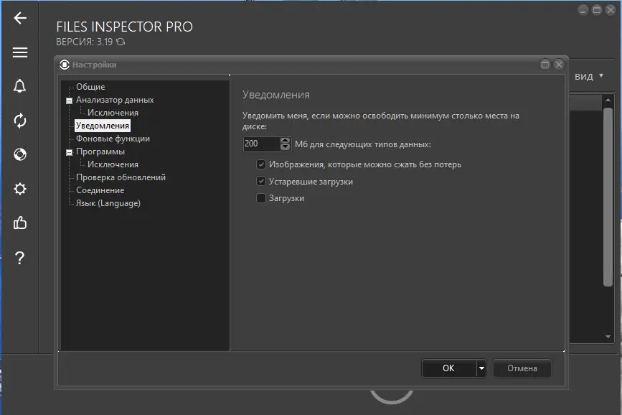Screen dimensions: 622x415
Task: Open Проверка обновлений settings page
Action: [x=121, y=177]
